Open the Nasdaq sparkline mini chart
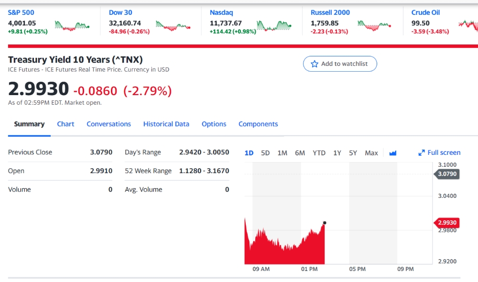This screenshot has height=282, width=478. click(x=274, y=26)
